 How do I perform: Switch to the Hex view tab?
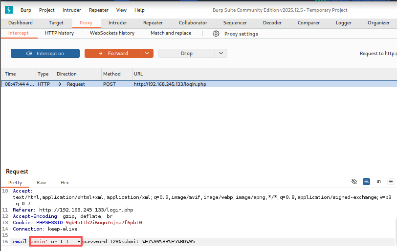(x=65, y=183)
